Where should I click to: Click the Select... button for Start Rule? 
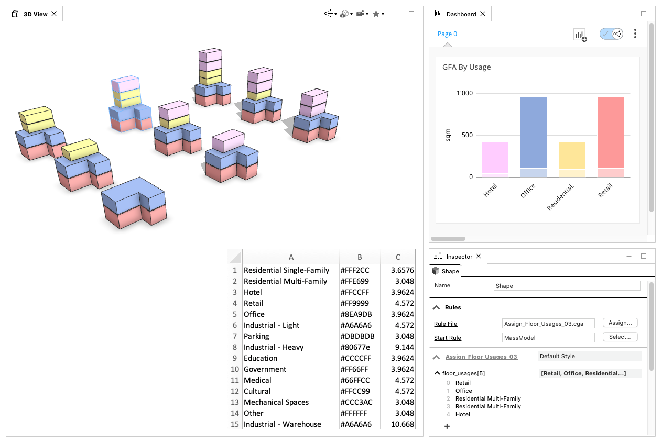(620, 337)
